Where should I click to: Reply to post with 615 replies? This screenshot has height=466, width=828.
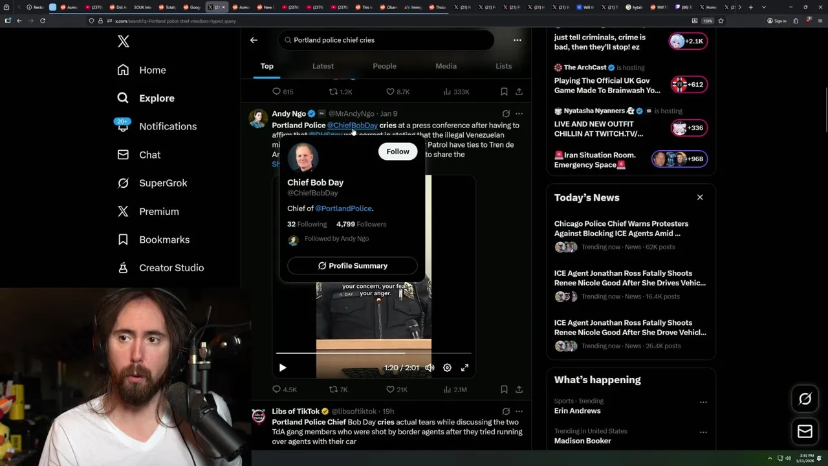[283, 92]
